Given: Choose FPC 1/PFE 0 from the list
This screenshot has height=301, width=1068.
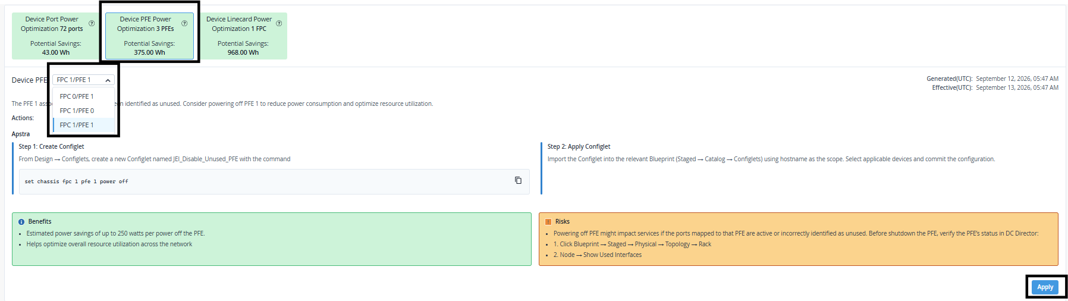Looking at the screenshot, I should pos(84,111).
